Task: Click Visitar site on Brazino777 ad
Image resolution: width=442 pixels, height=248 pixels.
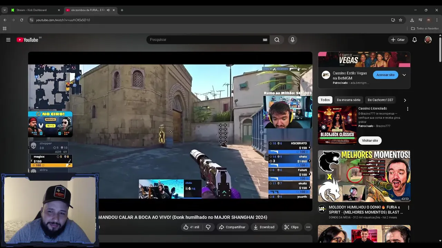Action: 370,141
